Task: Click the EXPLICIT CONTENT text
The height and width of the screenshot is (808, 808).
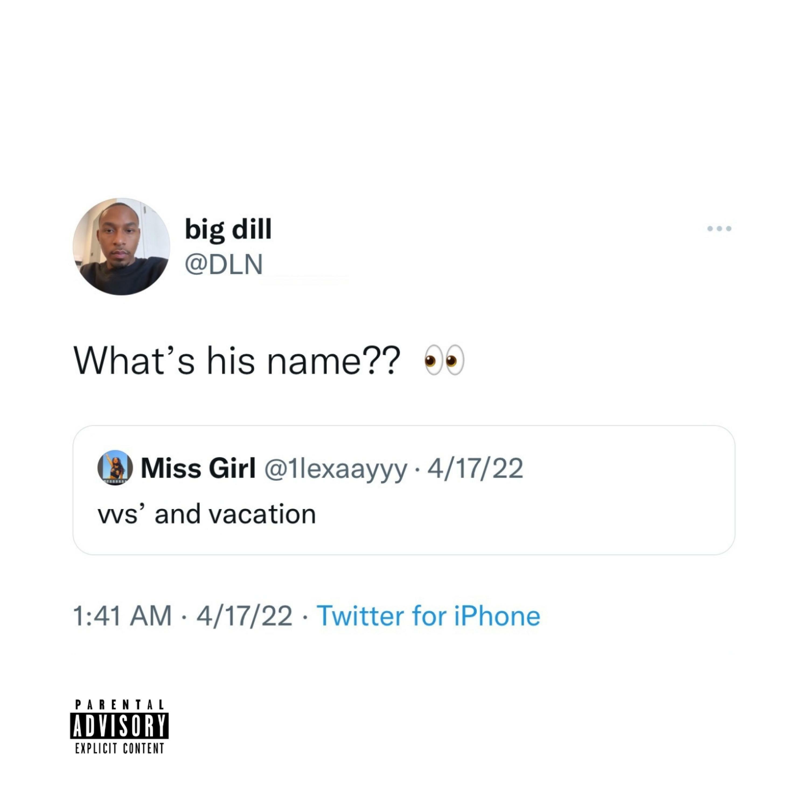Action: tap(120, 748)
